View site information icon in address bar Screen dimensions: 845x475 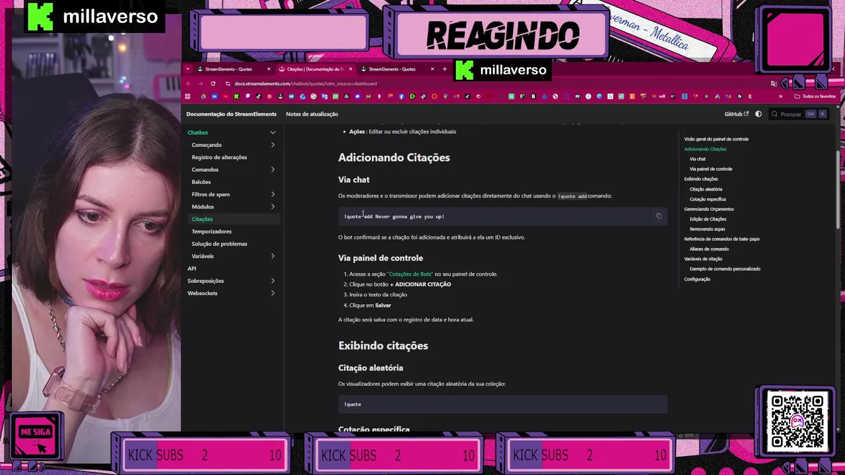(228, 84)
